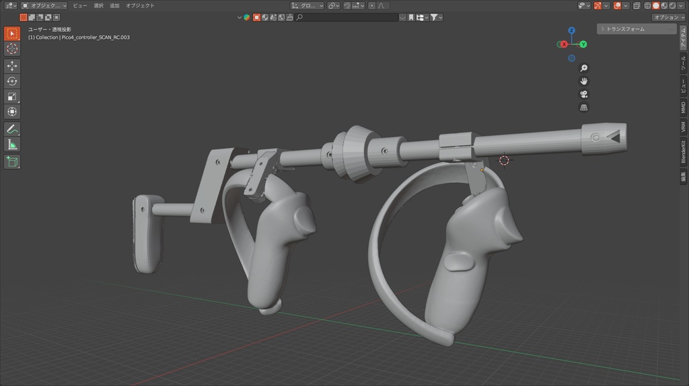Open the ビュー menu
The height and width of the screenshot is (386, 689).
[80, 5]
